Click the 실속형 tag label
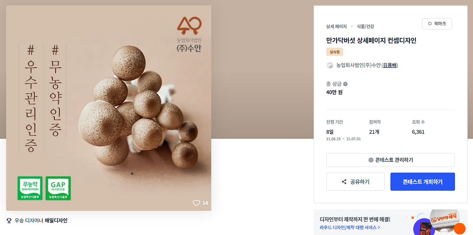 tap(335, 52)
